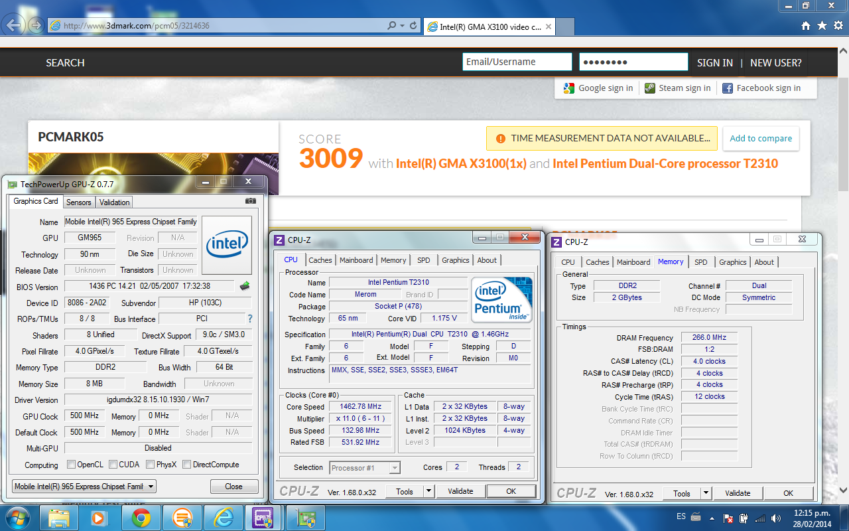Open the About tab in left CPU-Z
This screenshot has height=531, width=849.
[x=487, y=260]
